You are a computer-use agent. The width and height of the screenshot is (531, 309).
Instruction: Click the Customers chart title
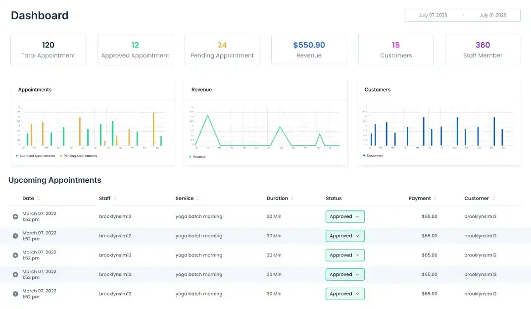coord(378,90)
